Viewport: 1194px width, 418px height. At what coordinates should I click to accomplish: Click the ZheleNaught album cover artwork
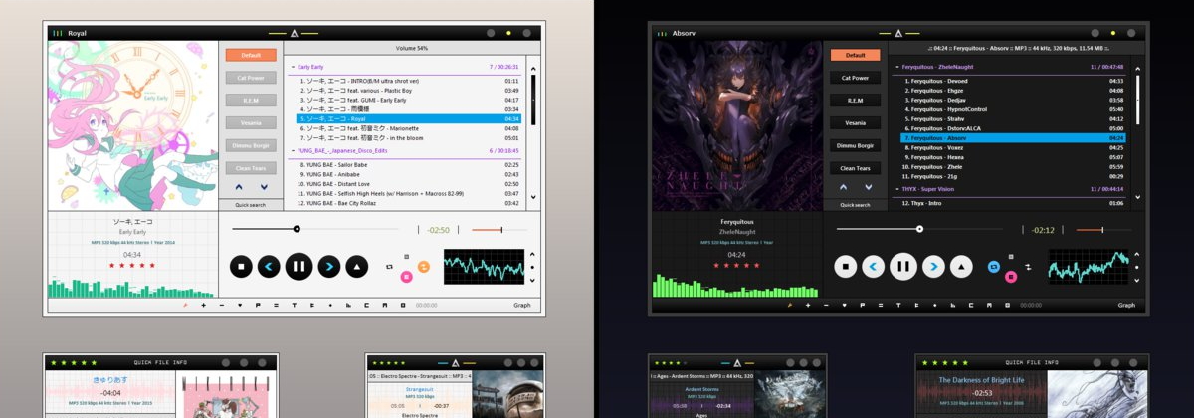tap(737, 124)
